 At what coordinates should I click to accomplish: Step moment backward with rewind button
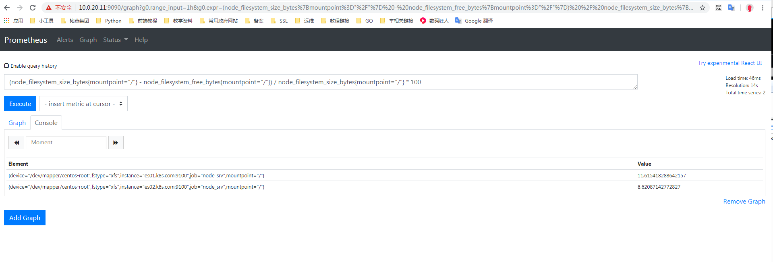(x=17, y=143)
